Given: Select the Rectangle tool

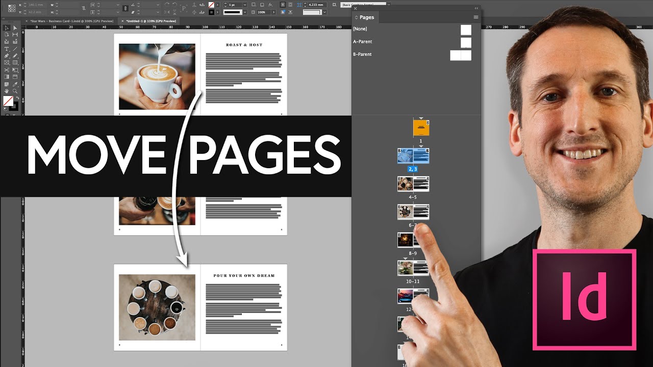Looking at the screenshot, I should (x=15, y=63).
